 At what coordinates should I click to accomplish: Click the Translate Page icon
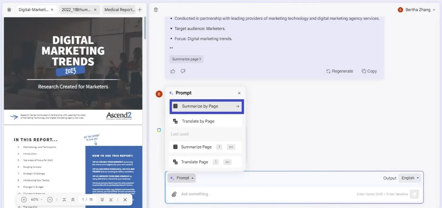(x=175, y=162)
